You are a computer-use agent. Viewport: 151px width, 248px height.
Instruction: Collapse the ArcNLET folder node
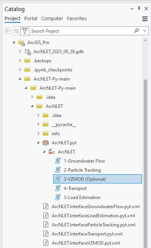32,106
